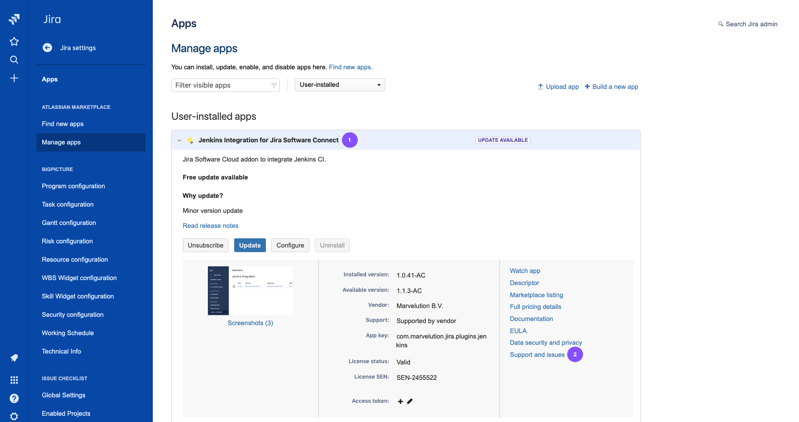Open Global Settings under Issue Checklist
Screen dimensions: 799x422
[63, 395]
